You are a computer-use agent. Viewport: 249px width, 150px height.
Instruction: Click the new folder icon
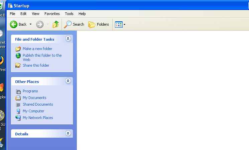click(18, 49)
